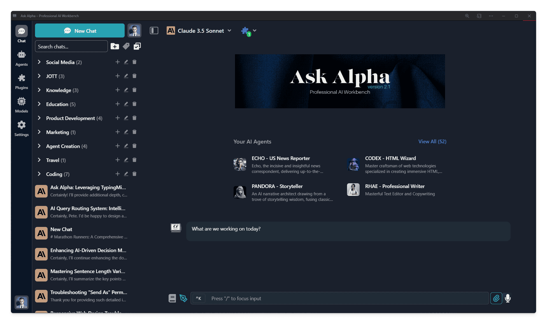
Task: Open Settings from the sidebar
Action: pyautogui.click(x=22, y=129)
